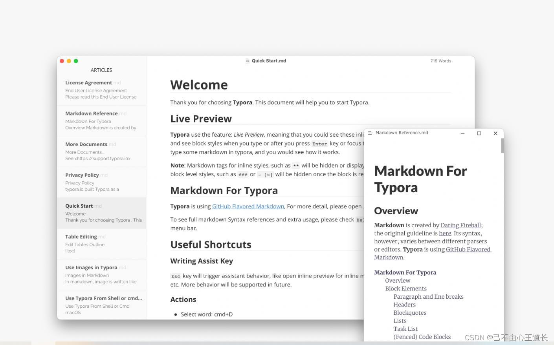Viewport: 554px width, 345px height.
Task: Open the Daring Fireball link
Action: (460, 225)
